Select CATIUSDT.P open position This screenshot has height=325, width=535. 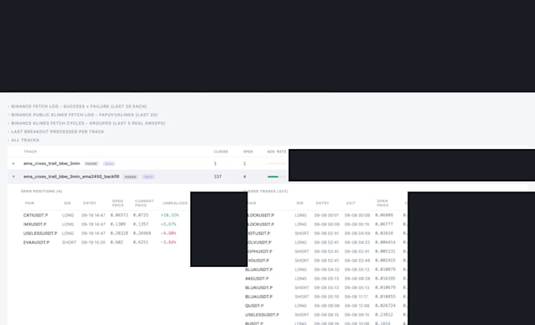[x=35, y=215]
